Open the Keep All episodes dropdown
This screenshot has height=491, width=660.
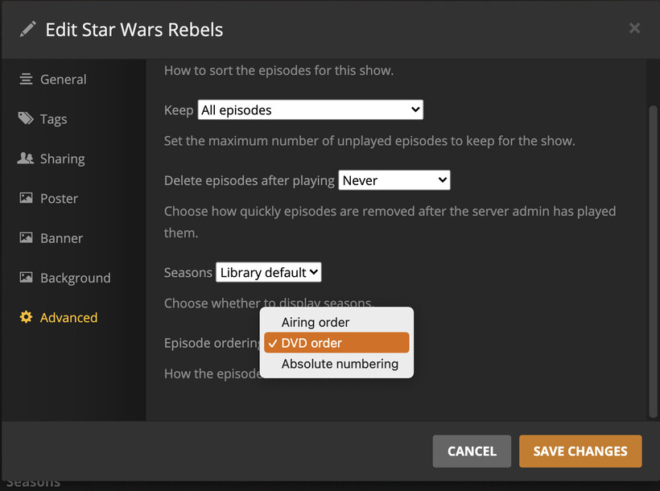pyautogui.click(x=311, y=110)
